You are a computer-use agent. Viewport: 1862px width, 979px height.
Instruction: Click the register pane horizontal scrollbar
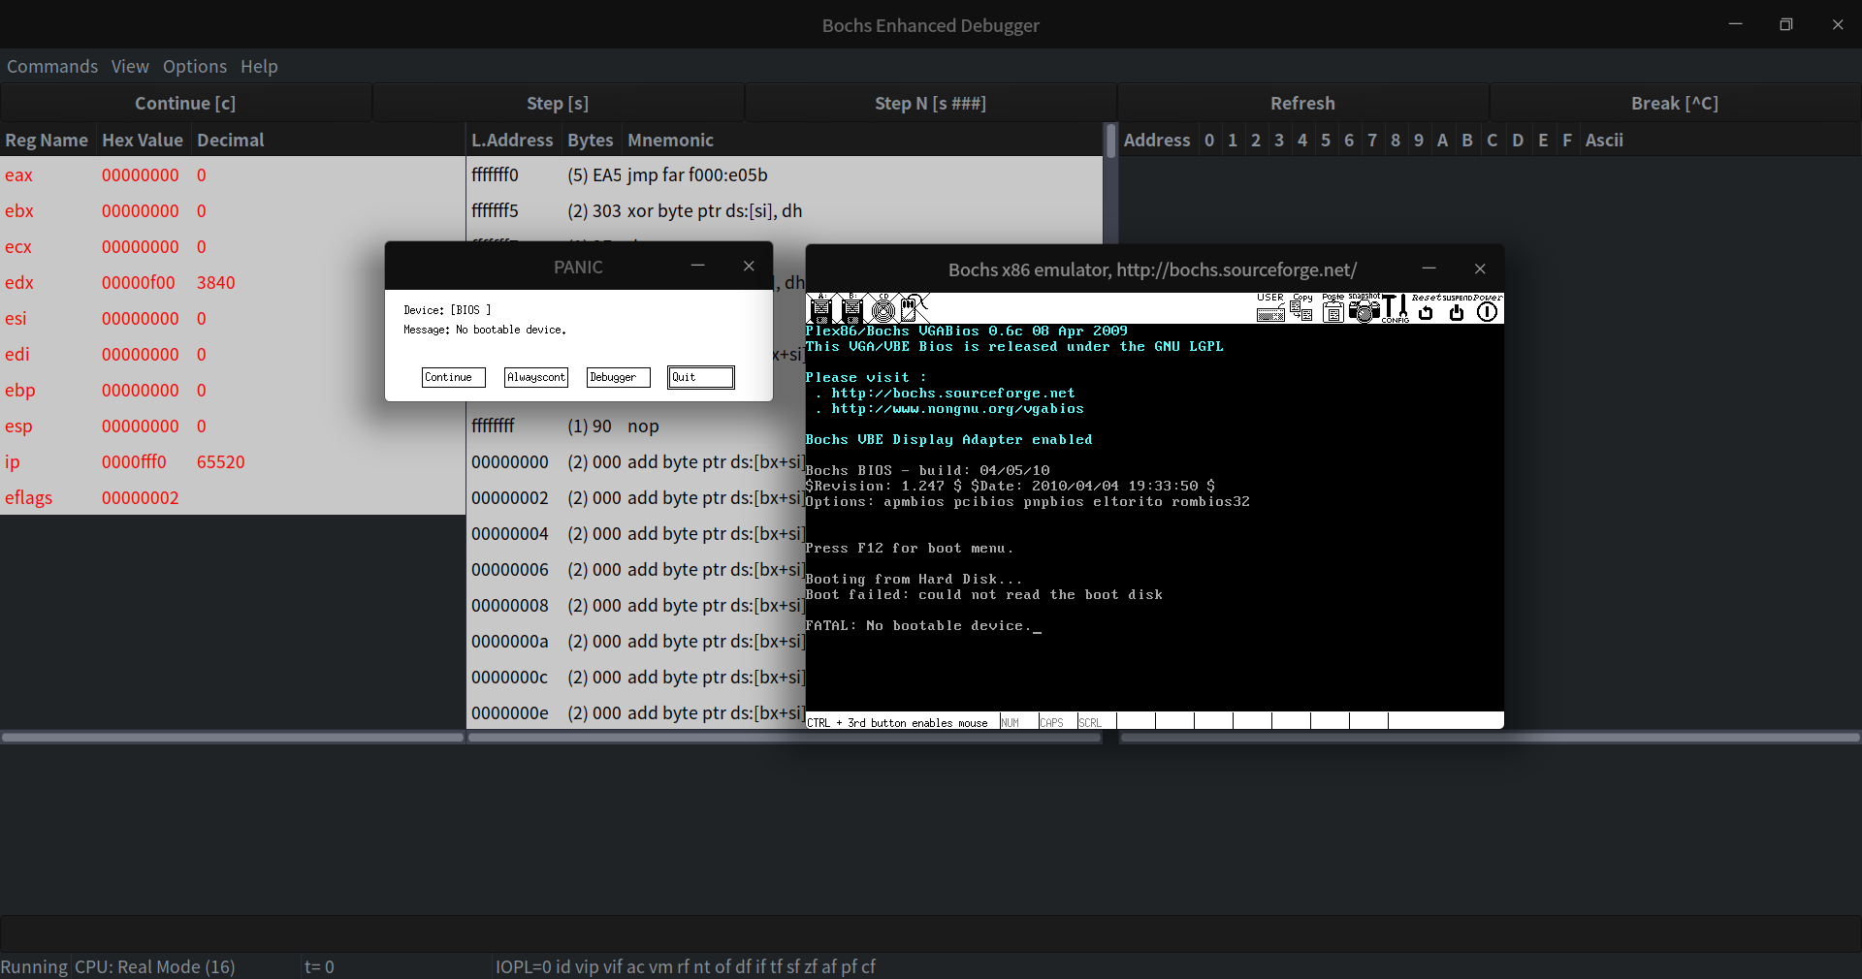232,738
